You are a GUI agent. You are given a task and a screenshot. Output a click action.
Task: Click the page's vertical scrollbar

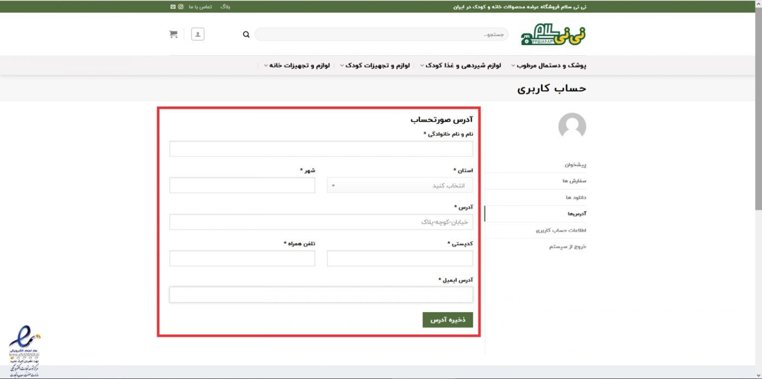758,109
